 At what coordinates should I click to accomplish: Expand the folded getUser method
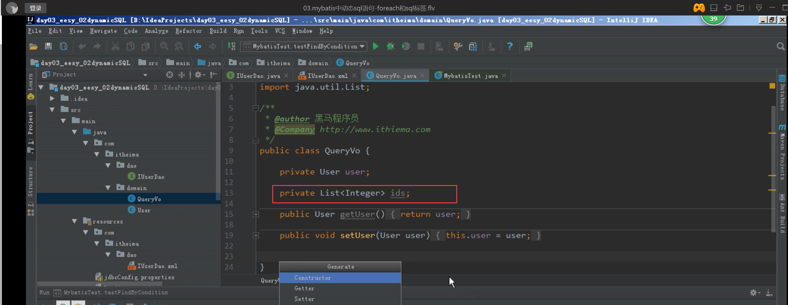pyautogui.click(x=256, y=214)
